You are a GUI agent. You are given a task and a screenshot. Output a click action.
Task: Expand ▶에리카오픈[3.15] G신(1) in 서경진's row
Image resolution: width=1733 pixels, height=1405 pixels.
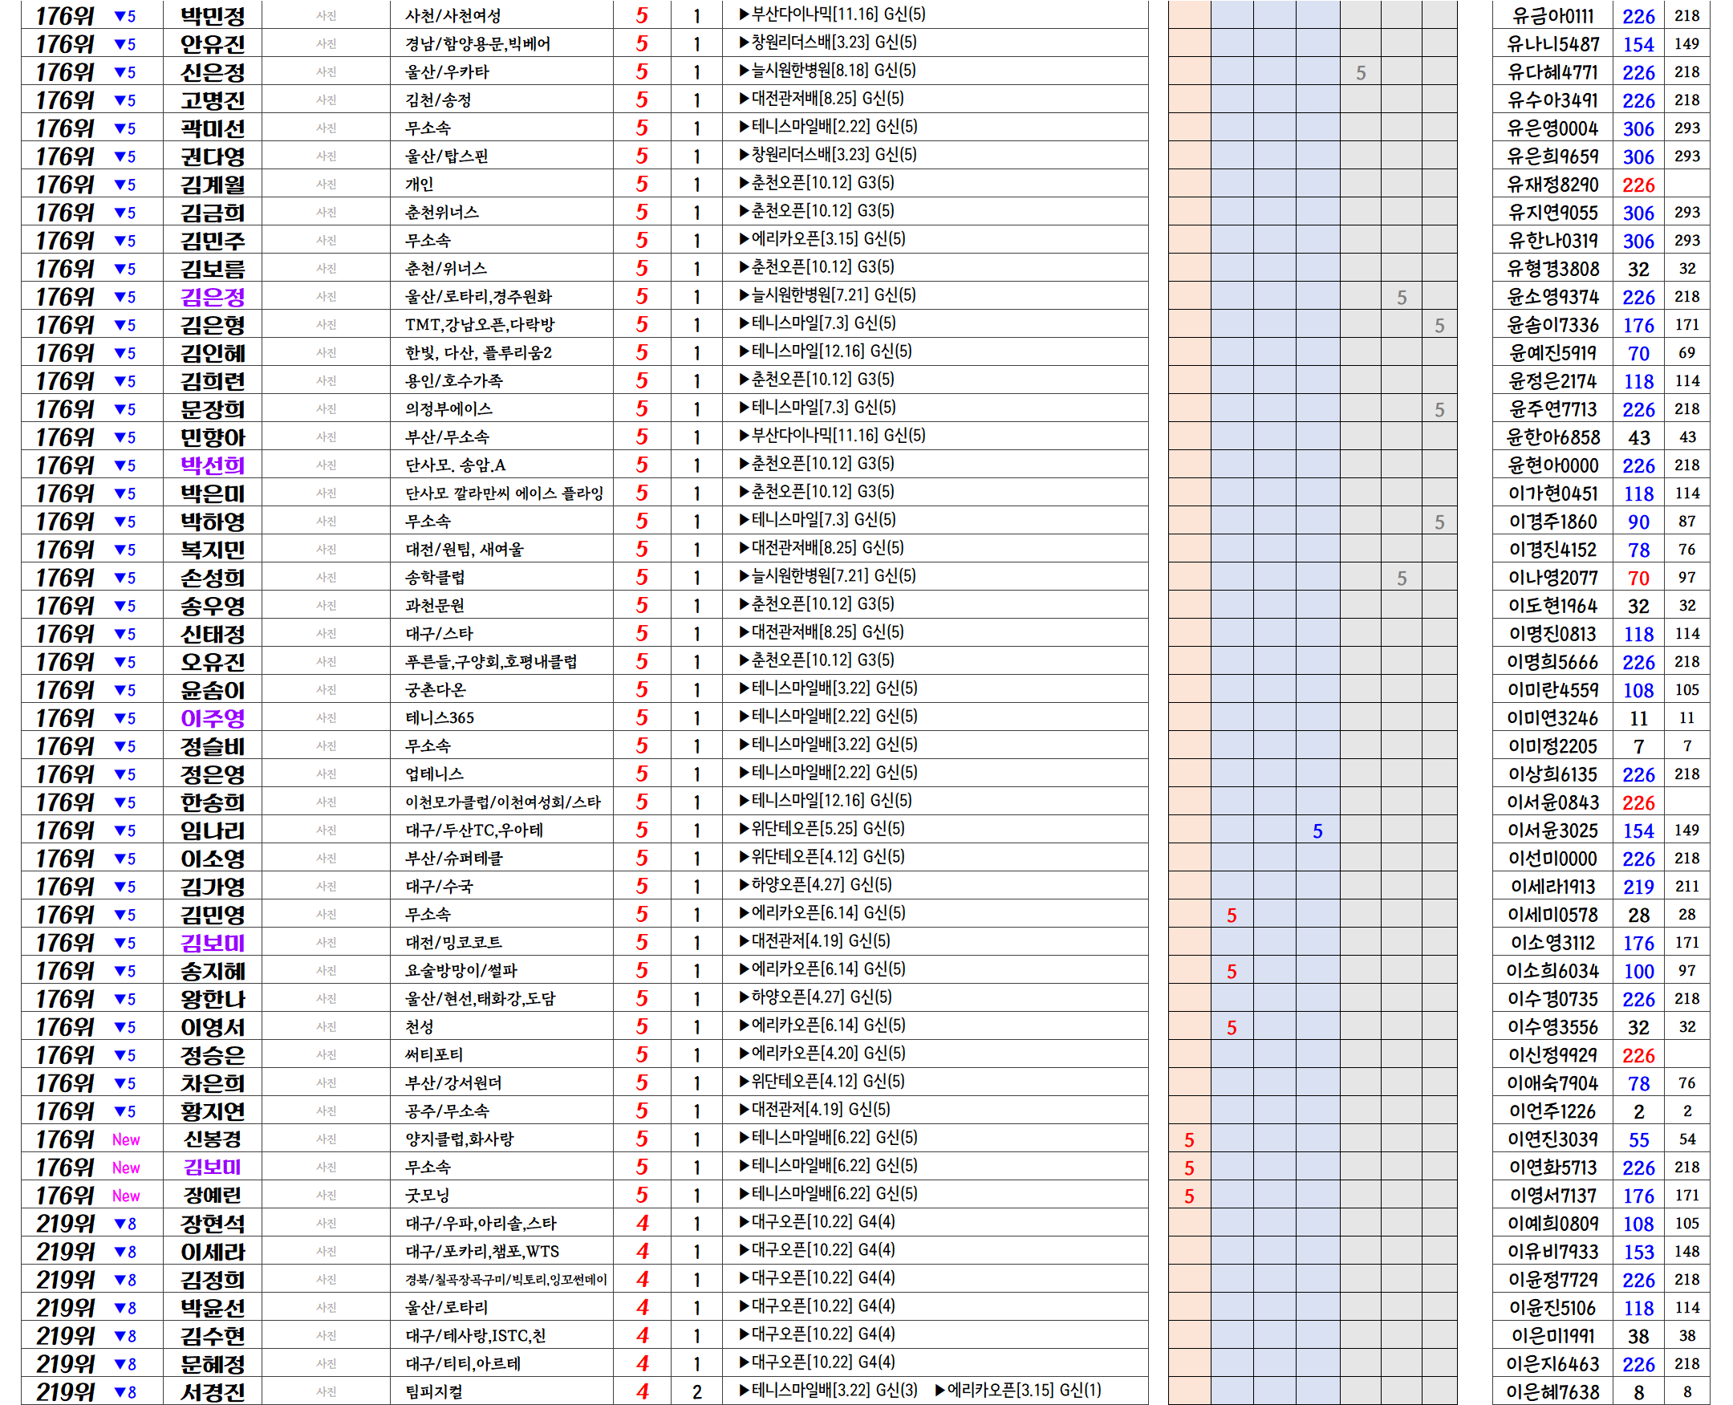tap(1018, 1391)
